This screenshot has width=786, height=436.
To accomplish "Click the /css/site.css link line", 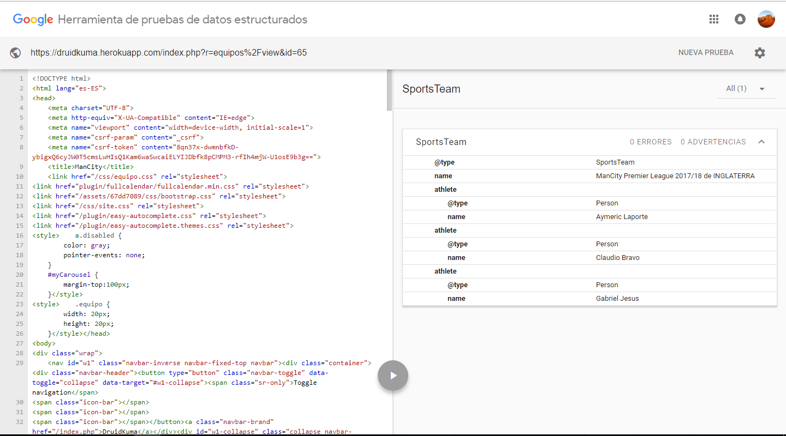I will pos(118,206).
